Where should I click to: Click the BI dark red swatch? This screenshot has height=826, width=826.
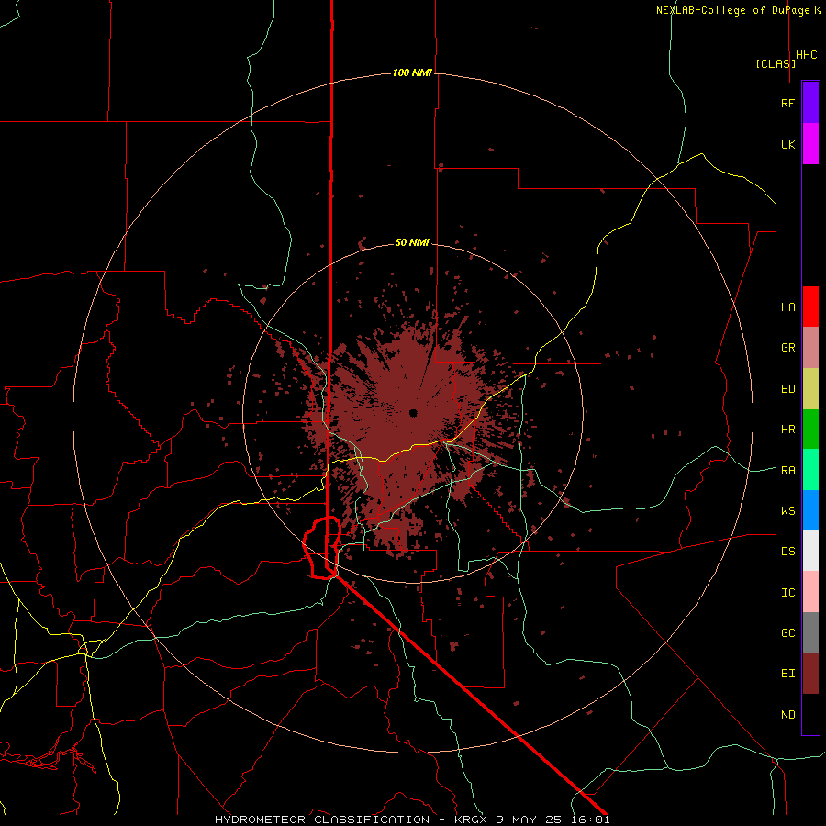click(x=810, y=674)
